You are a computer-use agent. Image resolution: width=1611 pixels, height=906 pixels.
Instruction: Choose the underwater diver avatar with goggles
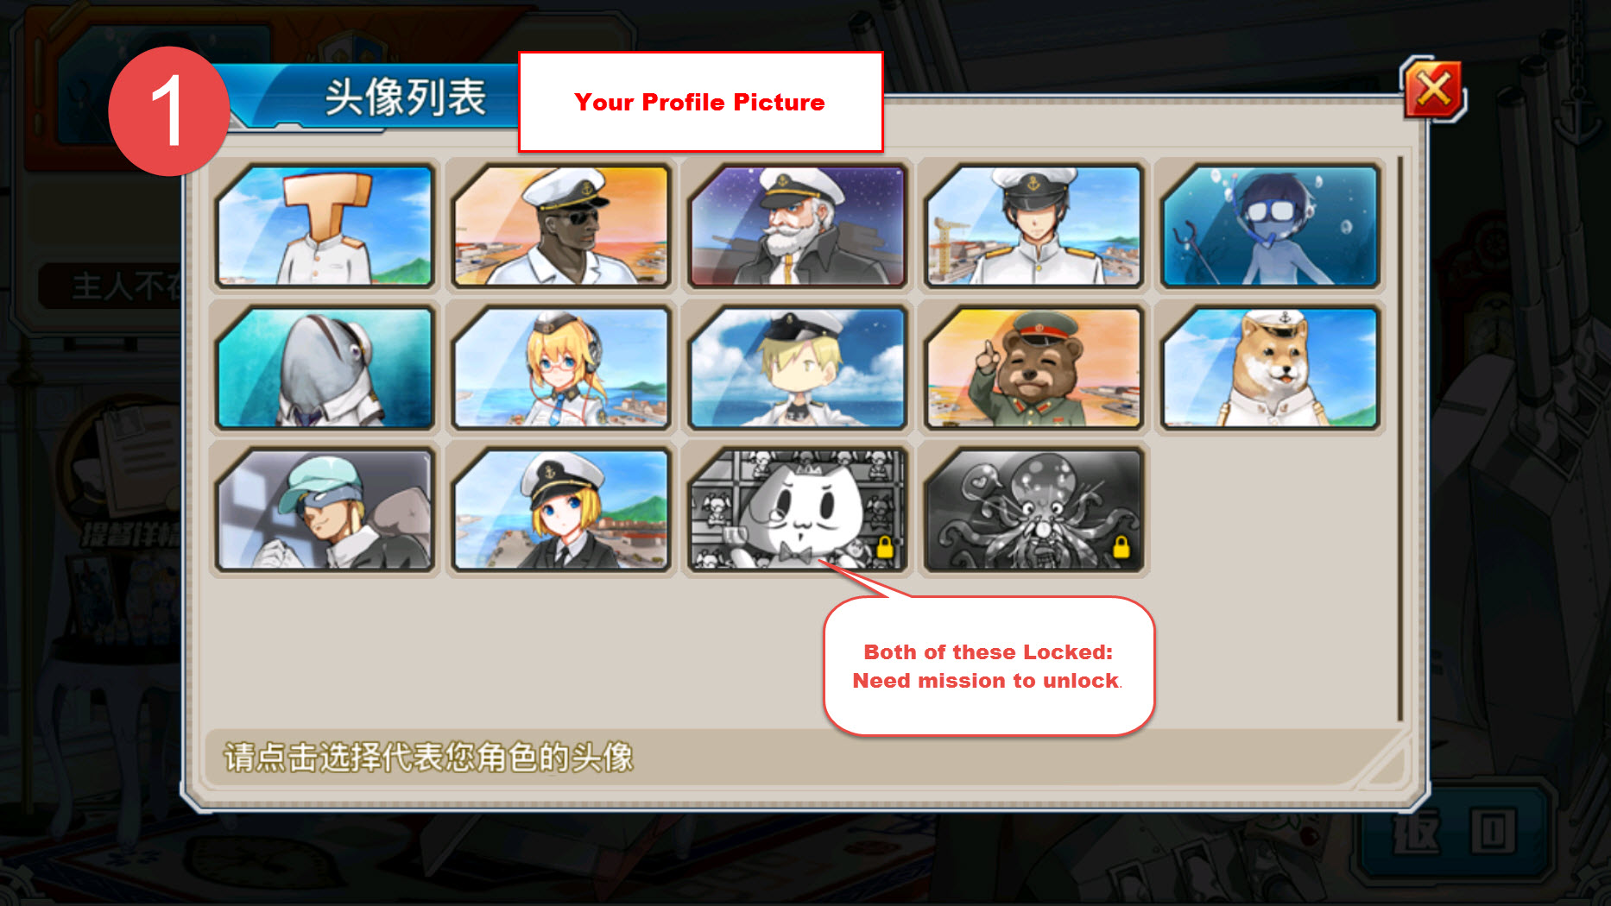coord(1270,226)
